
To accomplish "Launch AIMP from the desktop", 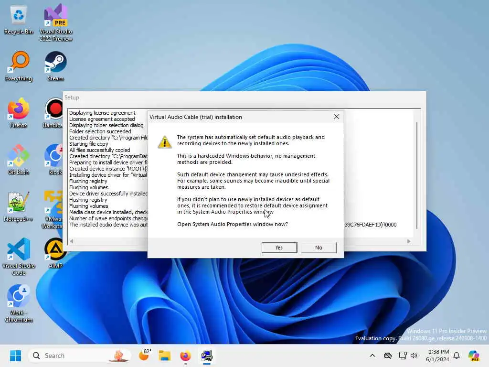I will point(54,253).
